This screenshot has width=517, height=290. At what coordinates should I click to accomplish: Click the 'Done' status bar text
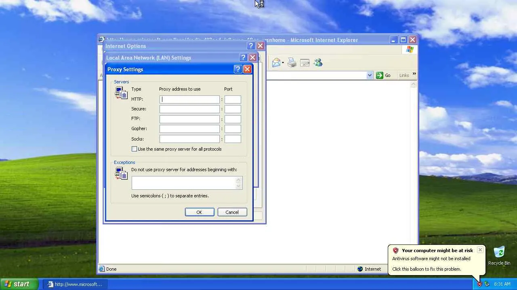(111, 269)
